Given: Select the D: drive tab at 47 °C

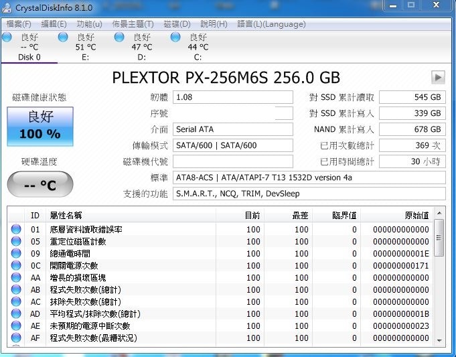Looking at the screenshot, I should tap(142, 47).
